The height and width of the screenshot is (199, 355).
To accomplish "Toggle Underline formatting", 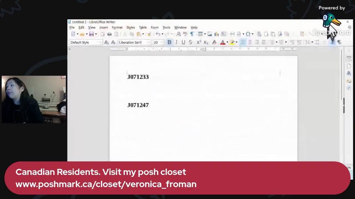I will coord(183,42).
